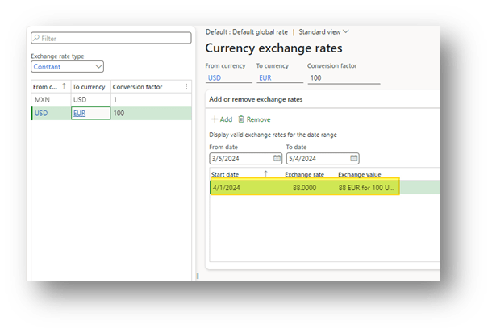
Task: Click into the Filter search box
Action: 113,38
